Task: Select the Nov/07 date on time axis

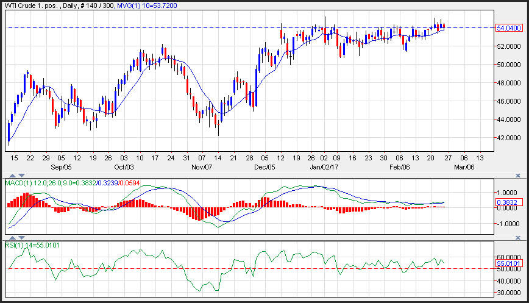Action: point(201,166)
